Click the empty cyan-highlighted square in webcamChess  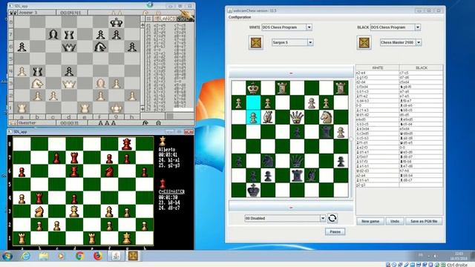point(253,102)
